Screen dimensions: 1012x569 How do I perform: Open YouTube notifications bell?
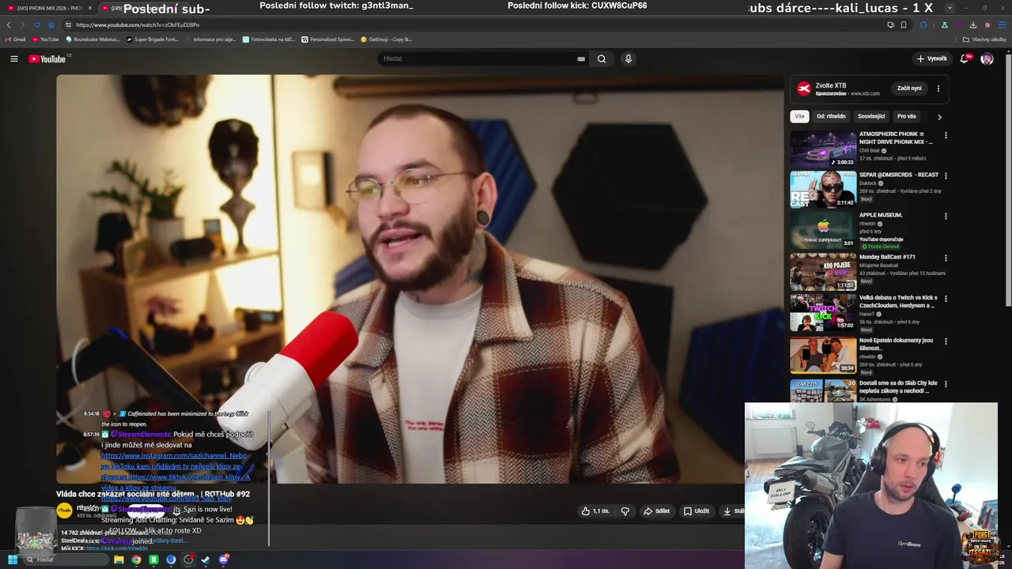coord(965,58)
